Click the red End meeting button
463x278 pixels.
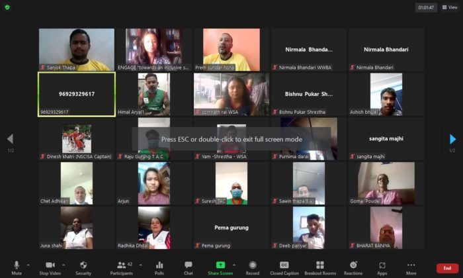pyautogui.click(x=448, y=267)
